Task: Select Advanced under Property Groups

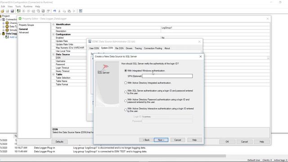Action: 24,32
